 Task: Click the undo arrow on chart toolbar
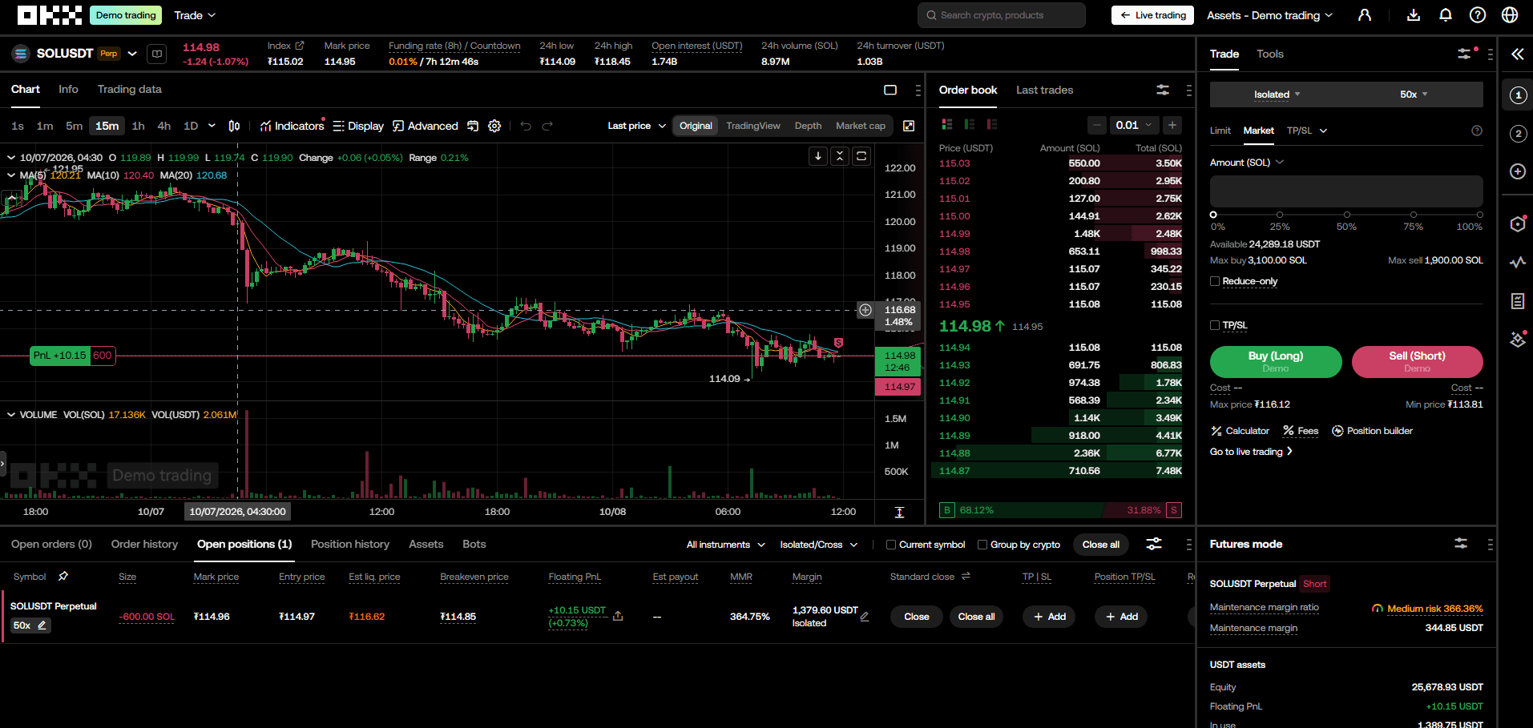tap(526, 126)
